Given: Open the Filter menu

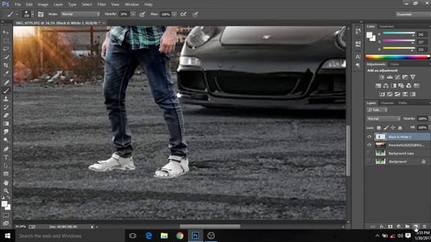Looking at the screenshot, I should click(102, 5).
